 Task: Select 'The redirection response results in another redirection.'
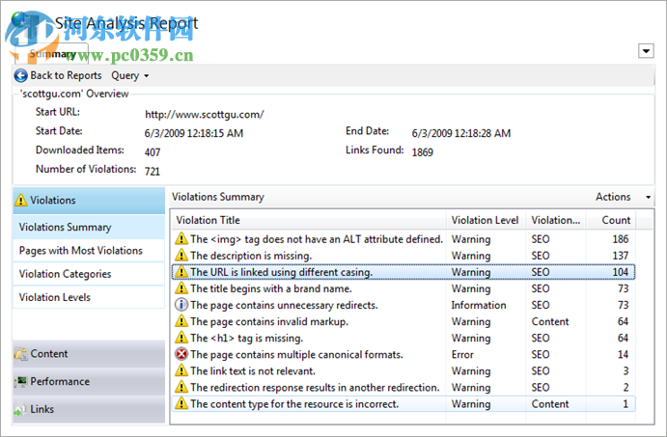click(x=403, y=387)
